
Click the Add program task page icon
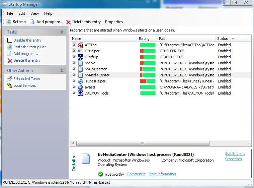click(9, 54)
